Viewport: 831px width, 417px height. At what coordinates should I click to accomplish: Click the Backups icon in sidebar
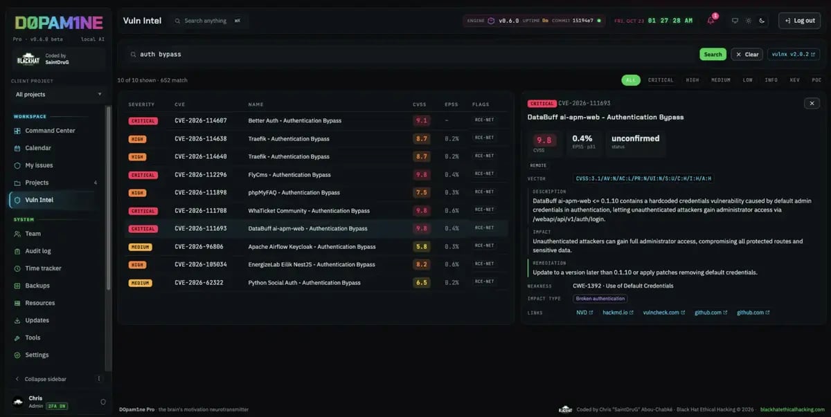[x=18, y=286]
